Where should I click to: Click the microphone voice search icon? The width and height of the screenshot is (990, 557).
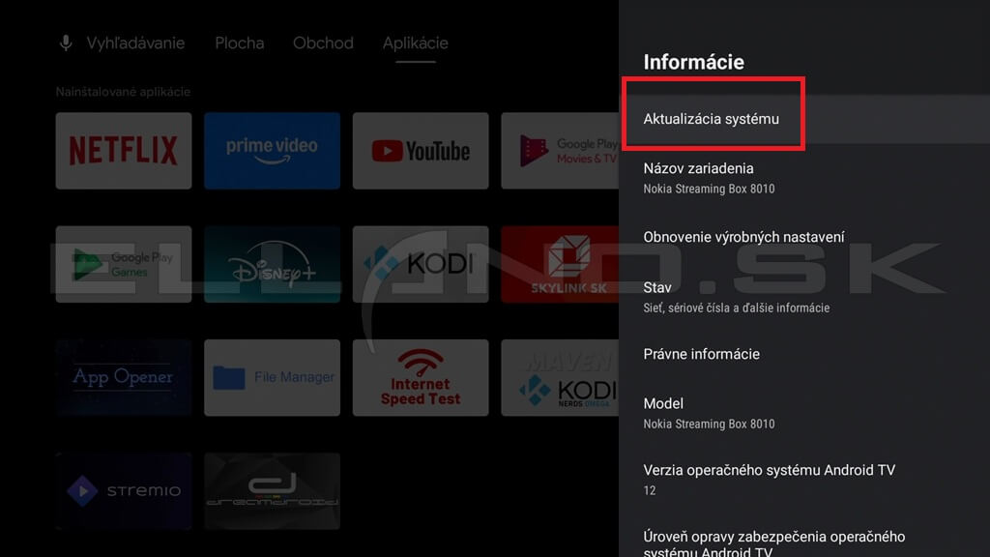(x=67, y=44)
